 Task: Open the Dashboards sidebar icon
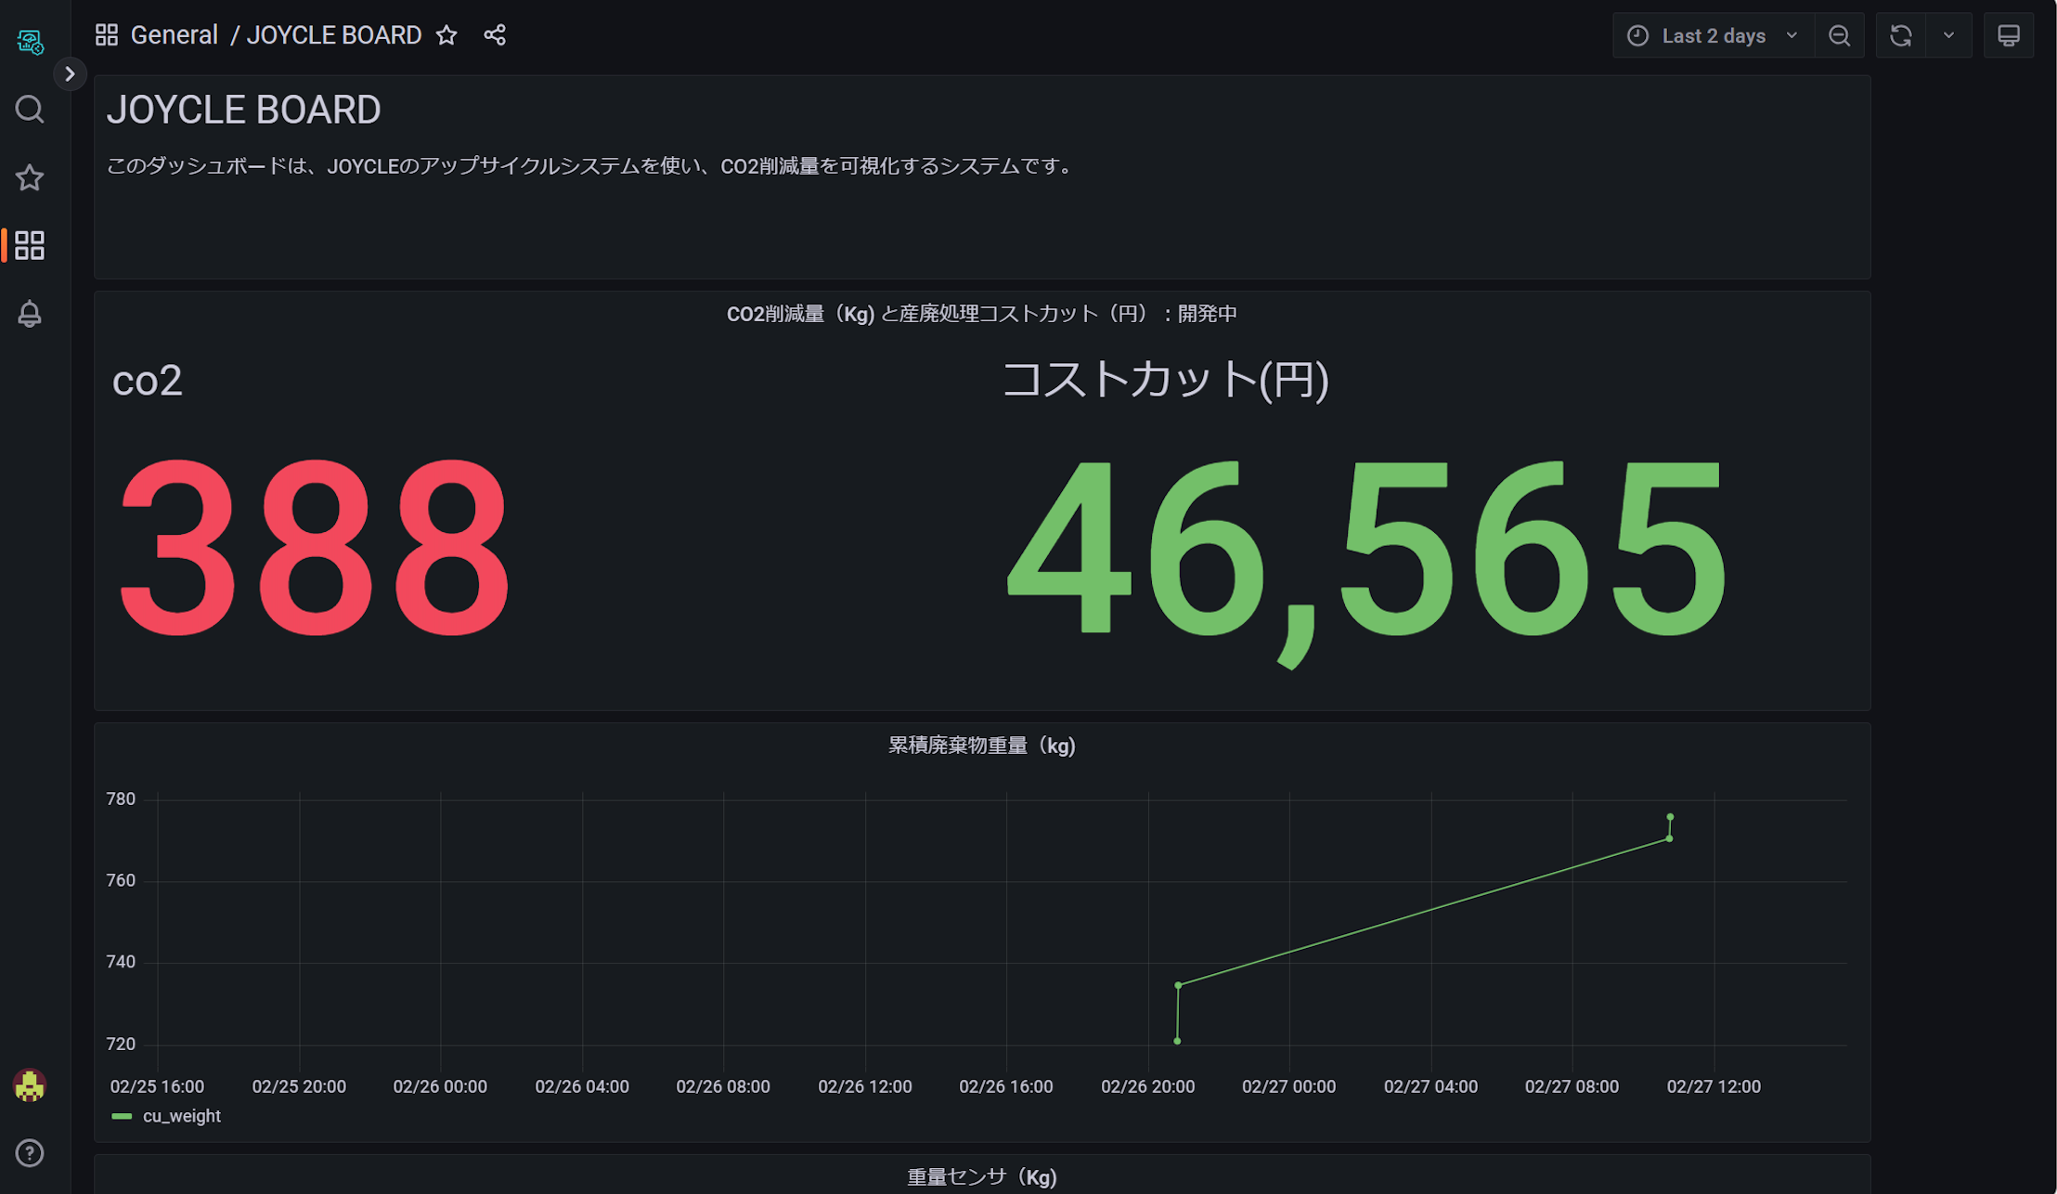(30, 245)
